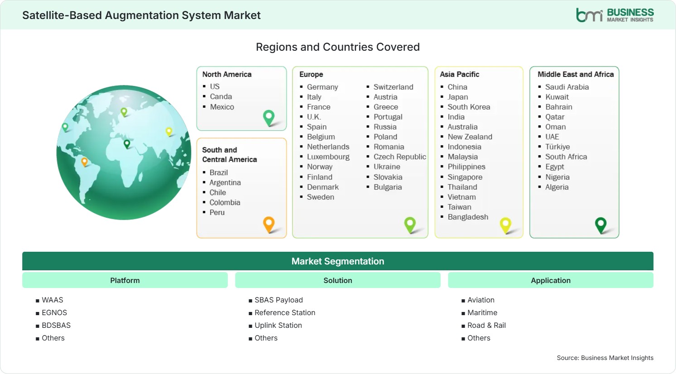Click the orange pin in South and Central America box
Image resolution: width=676 pixels, height=374 pixels.
coord(269,225)
